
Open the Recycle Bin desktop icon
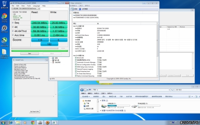click(4, 3)
